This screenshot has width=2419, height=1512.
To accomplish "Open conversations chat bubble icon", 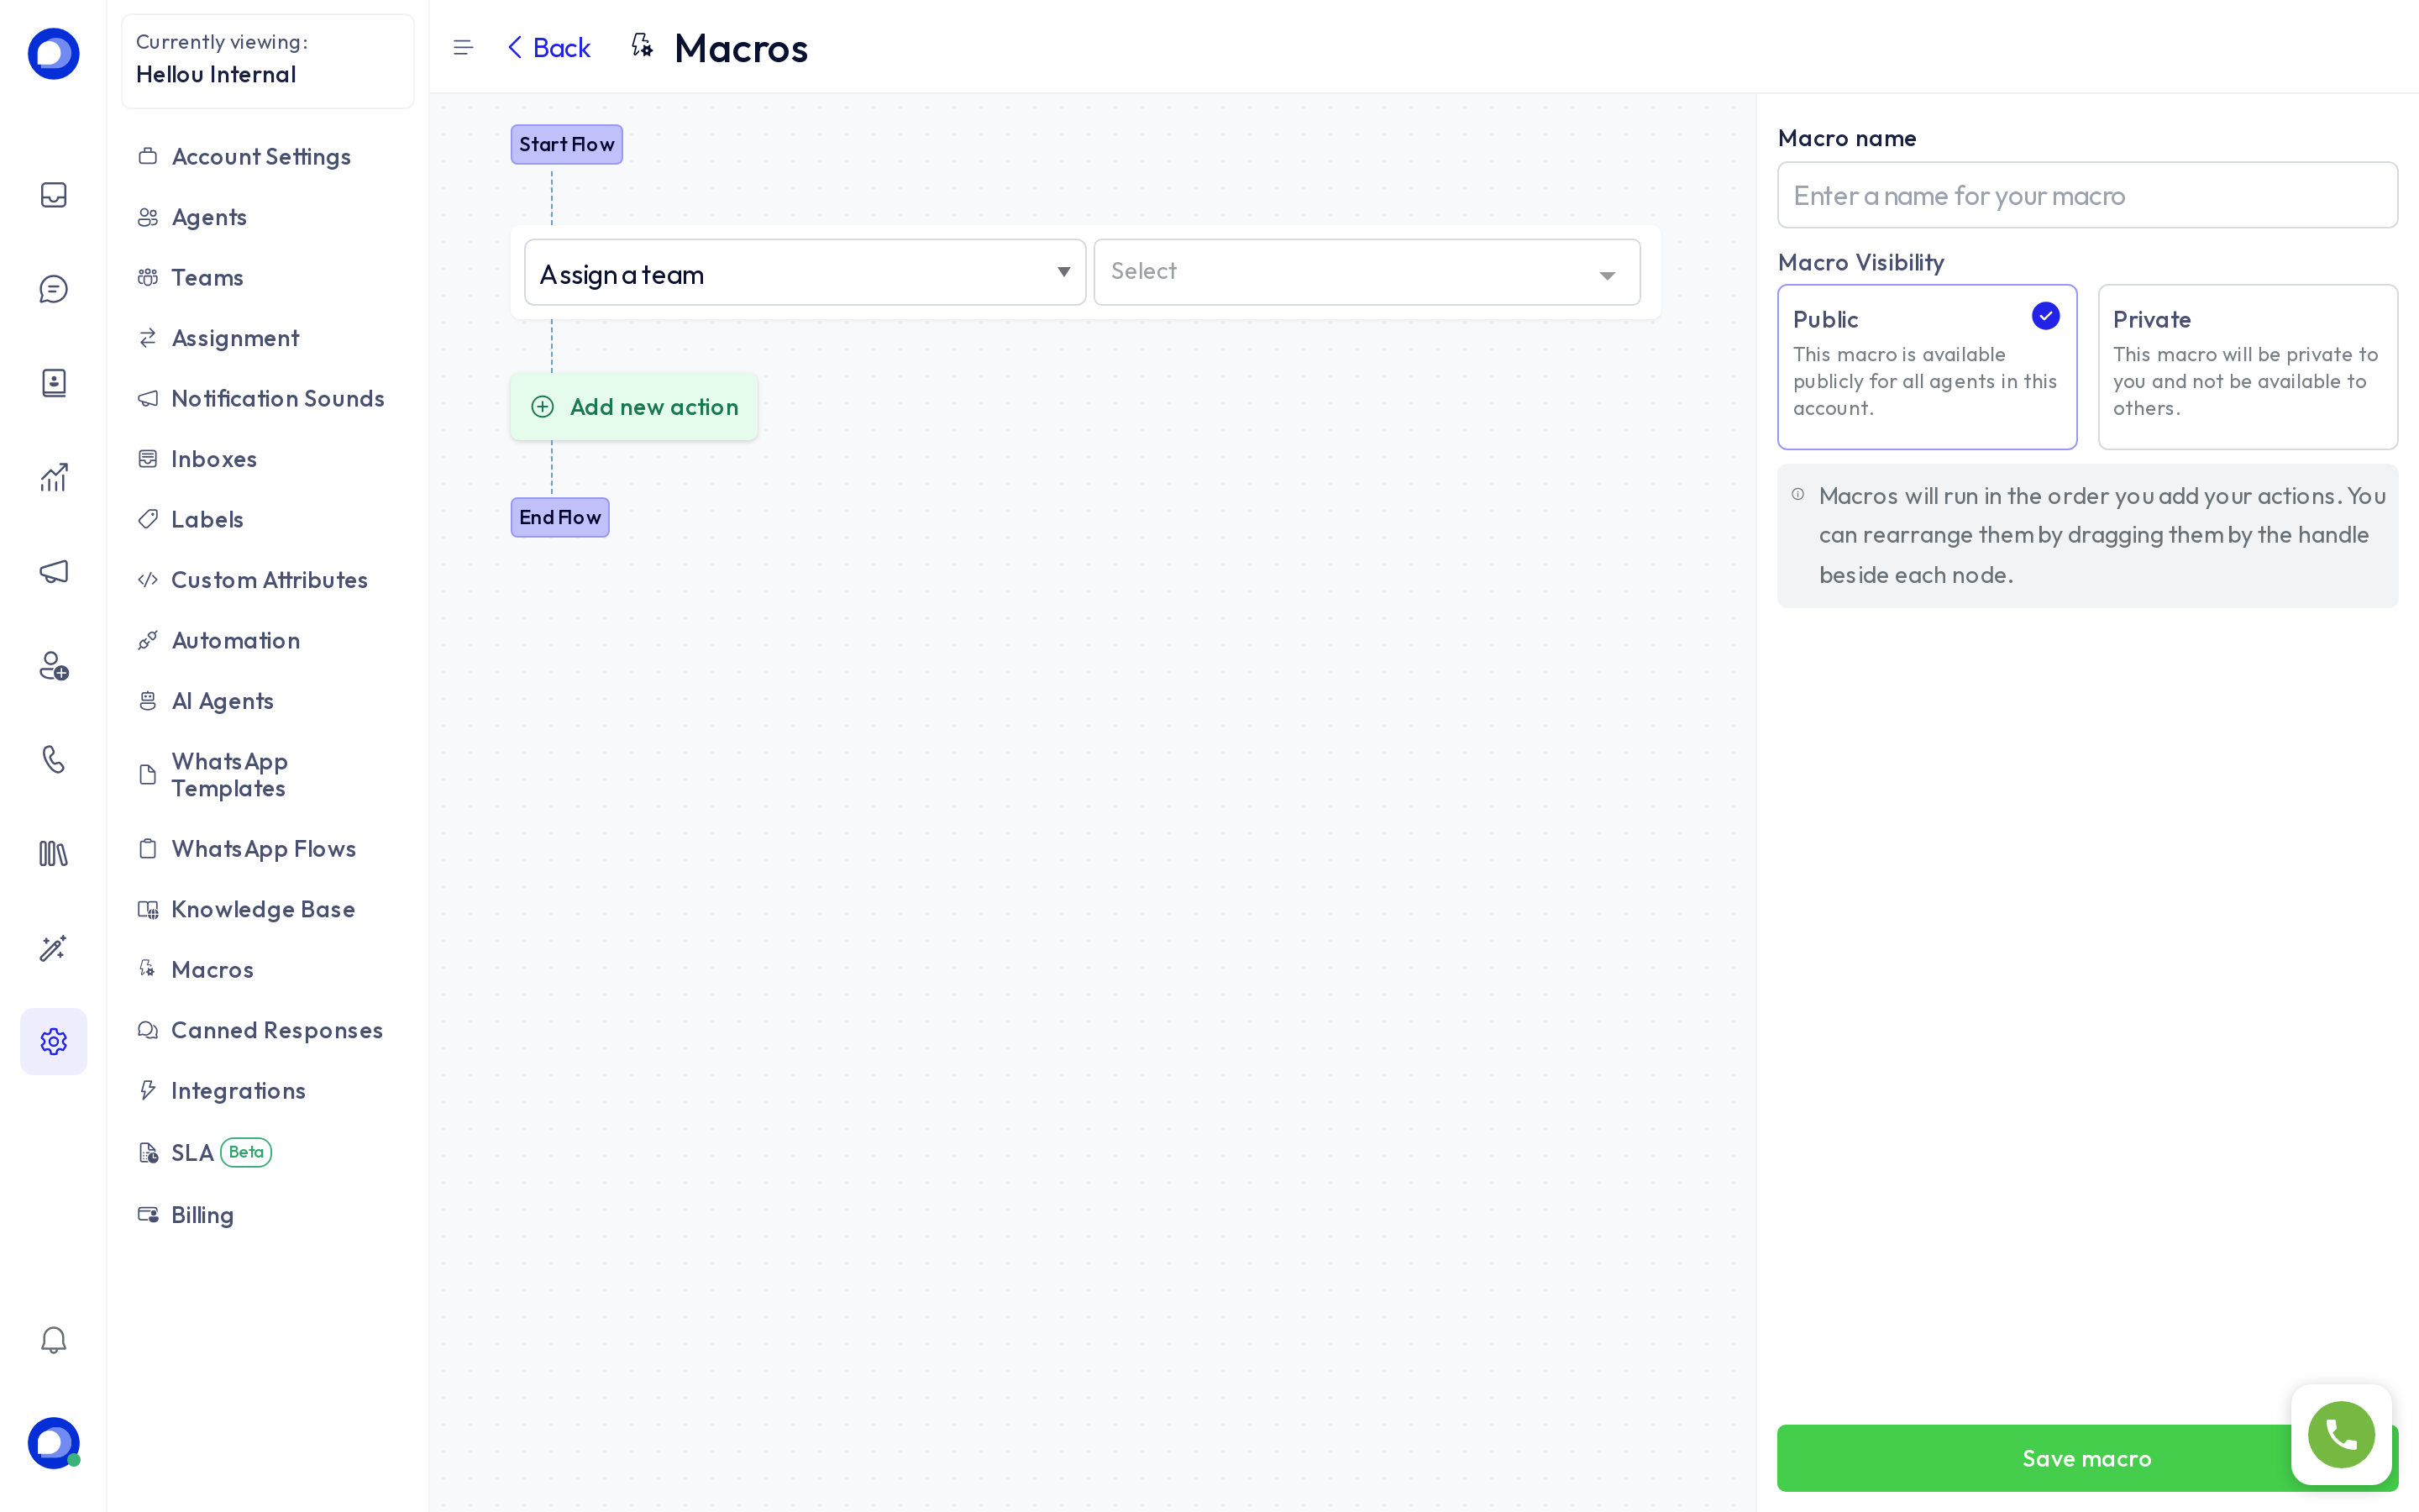I will [53, 289].
